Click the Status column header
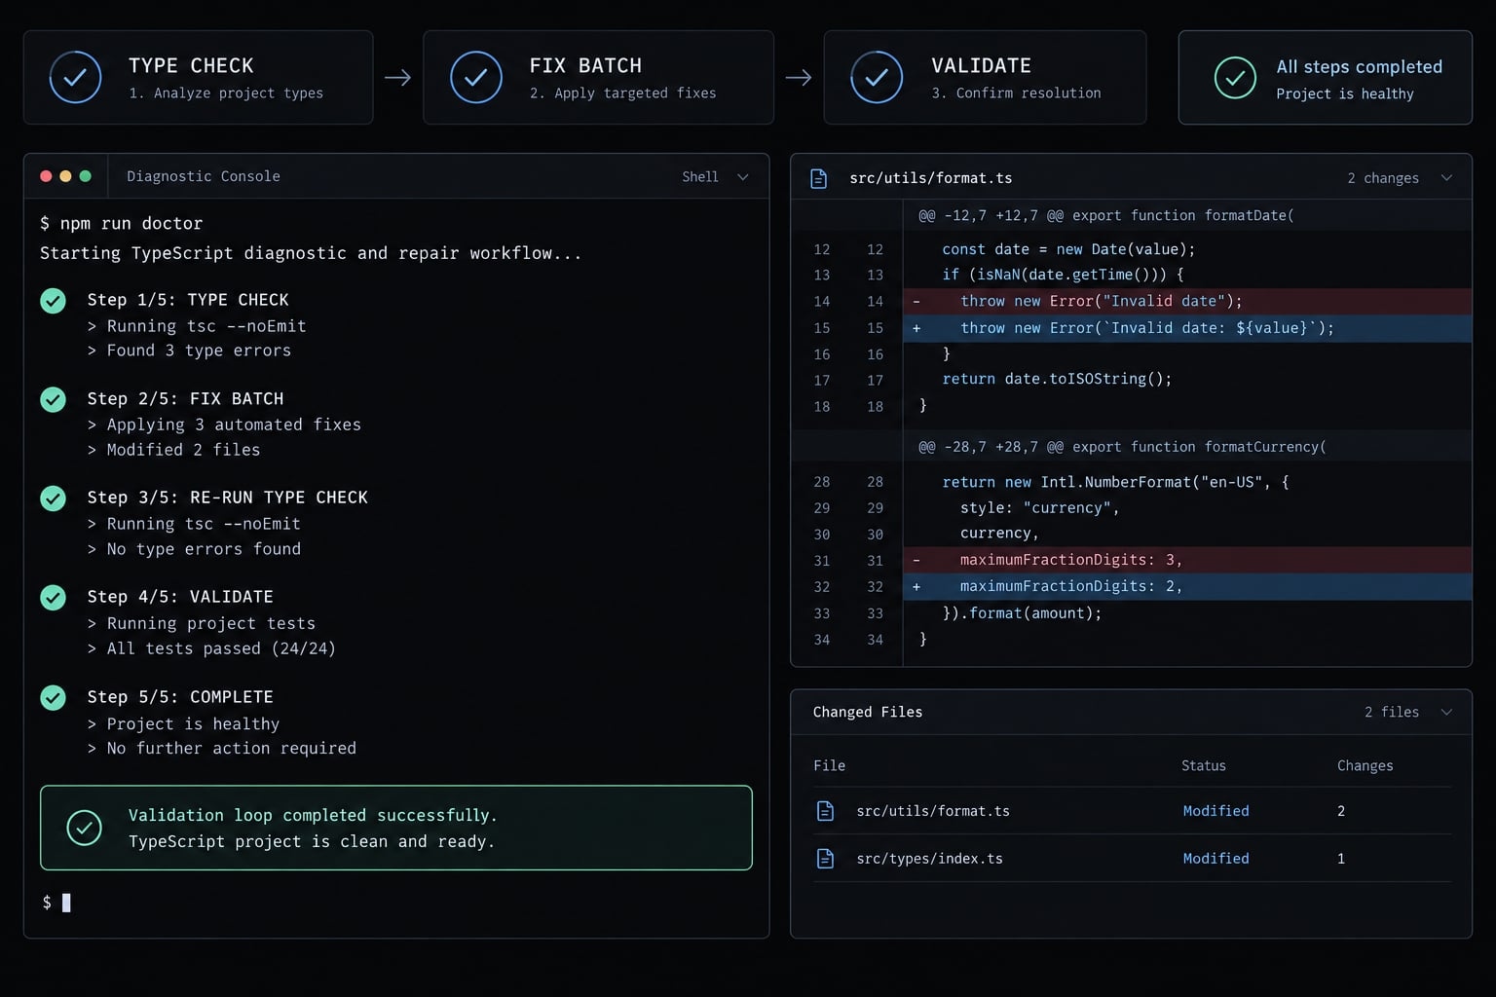Screen dimensions: 1496x997 pos(1204,766)
